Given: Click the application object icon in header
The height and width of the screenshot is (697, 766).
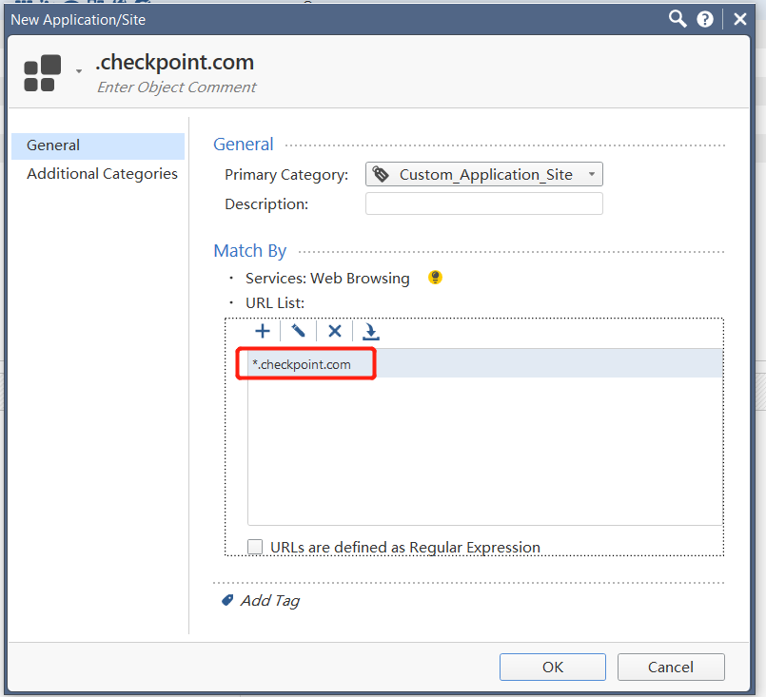Looking at the screenshot, I should [43, 73].
